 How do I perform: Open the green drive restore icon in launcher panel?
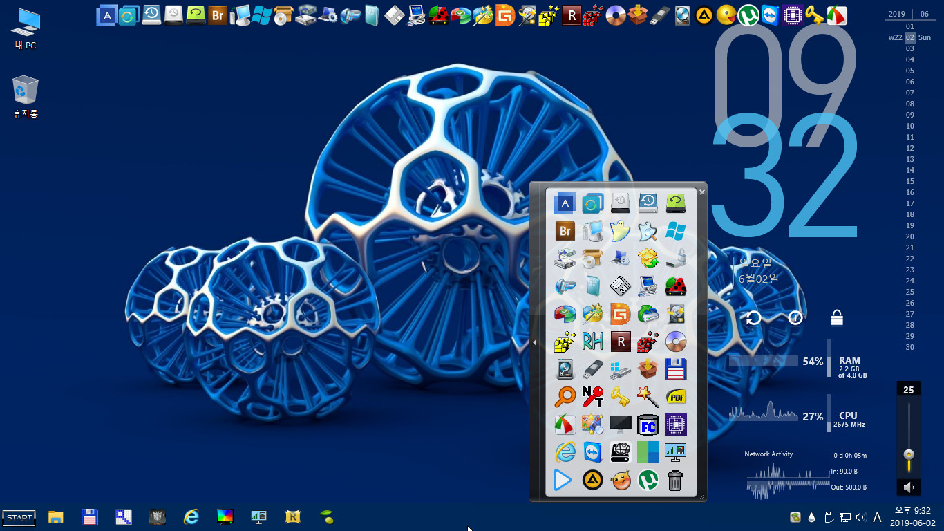pos(676,203)
